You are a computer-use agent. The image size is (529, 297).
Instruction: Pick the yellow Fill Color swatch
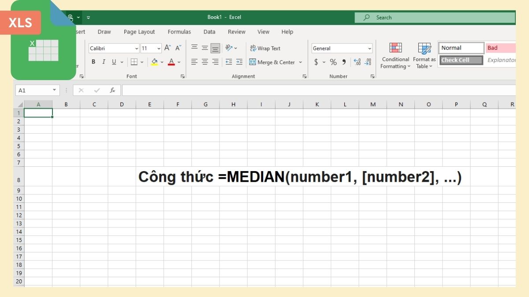[155, 62]
